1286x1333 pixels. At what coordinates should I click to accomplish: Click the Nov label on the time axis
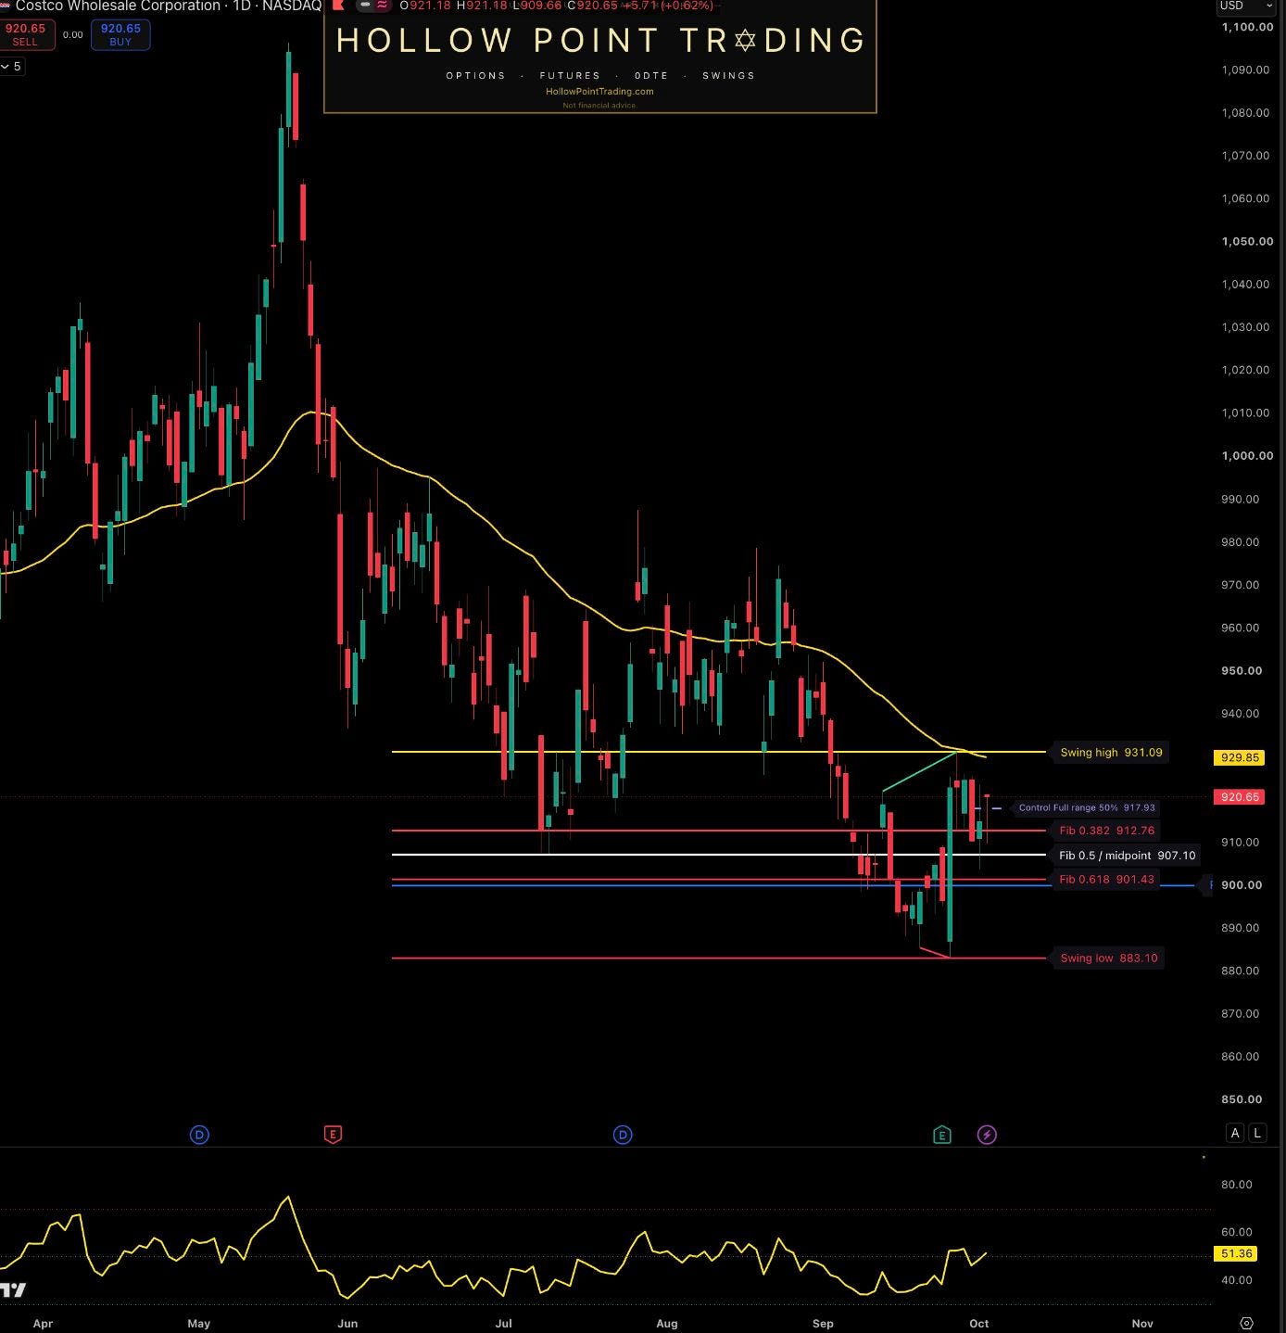pos(1142,1324)
